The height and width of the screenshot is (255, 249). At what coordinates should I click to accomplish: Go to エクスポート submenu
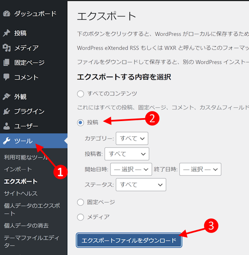[21, 181]
